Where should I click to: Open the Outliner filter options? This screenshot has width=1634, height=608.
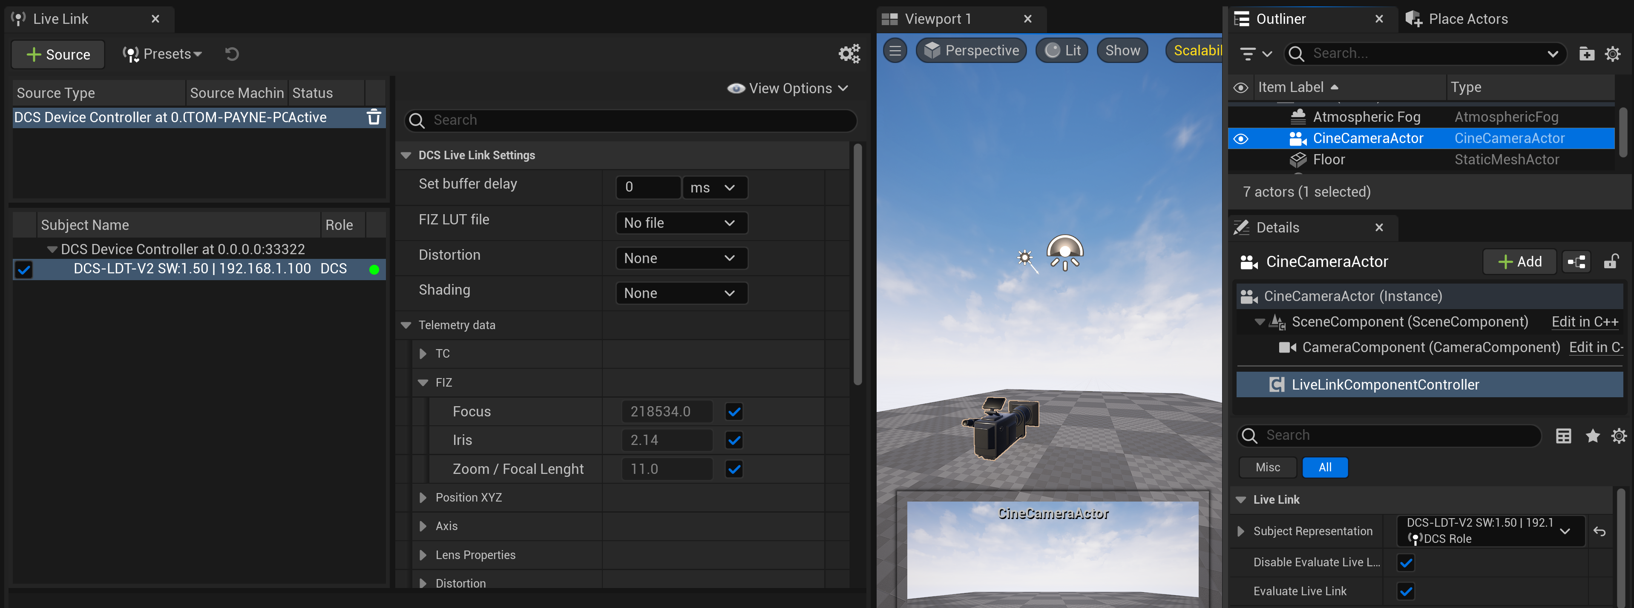1255,54
